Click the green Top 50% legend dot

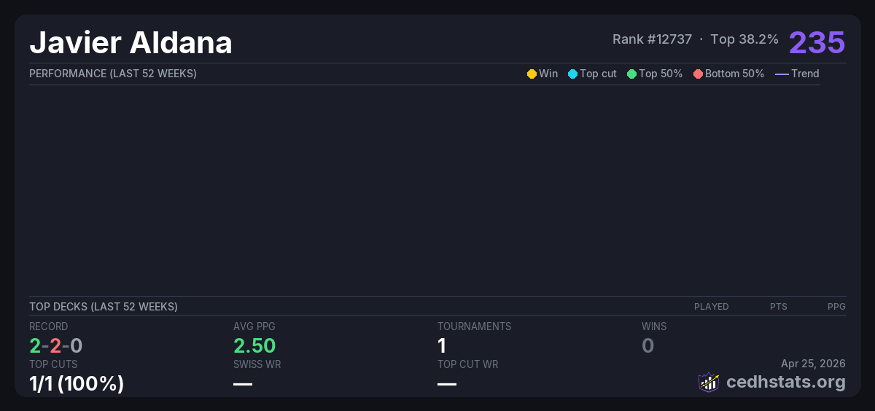pos(631,74)
